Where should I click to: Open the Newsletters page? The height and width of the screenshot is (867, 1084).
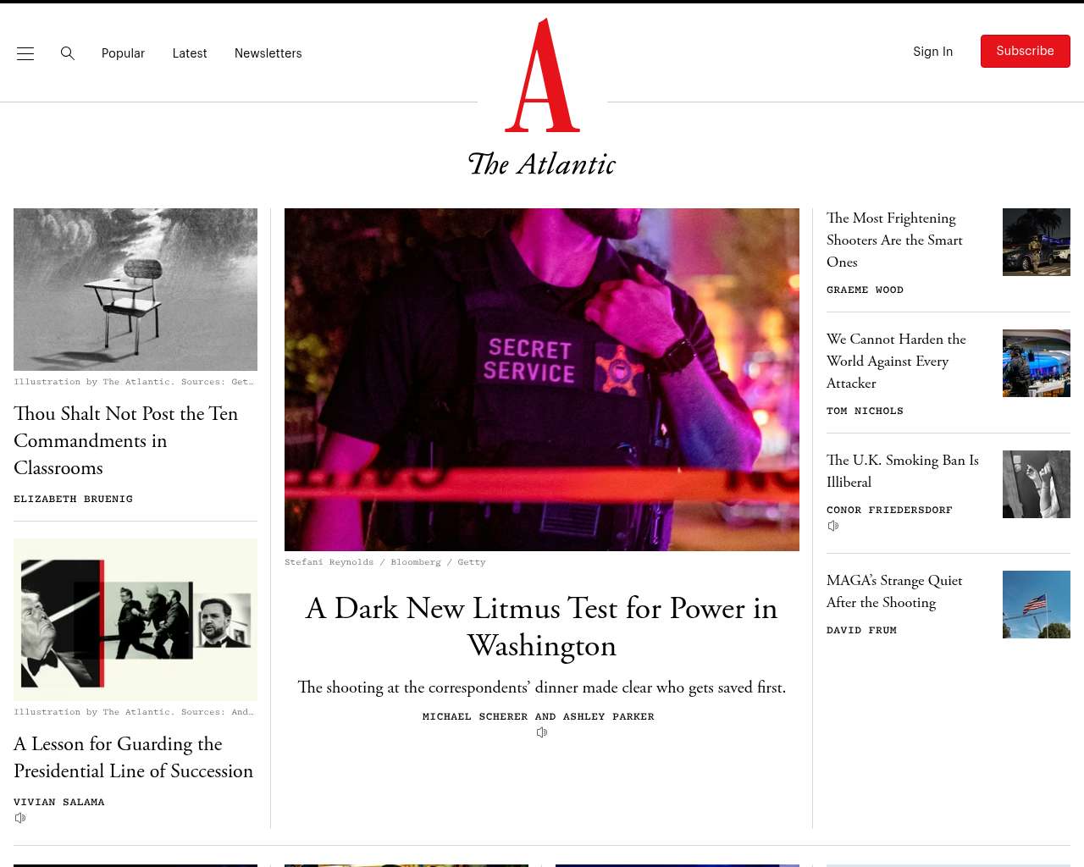(x=268, y=53)
